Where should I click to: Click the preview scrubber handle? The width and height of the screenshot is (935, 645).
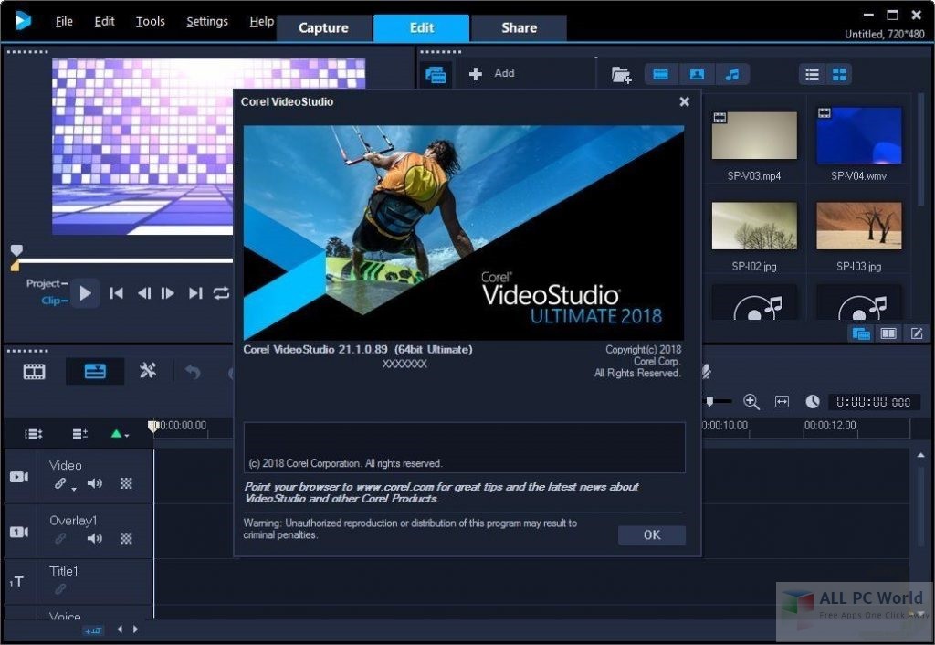pyautogui.click(x=16, y=249)
